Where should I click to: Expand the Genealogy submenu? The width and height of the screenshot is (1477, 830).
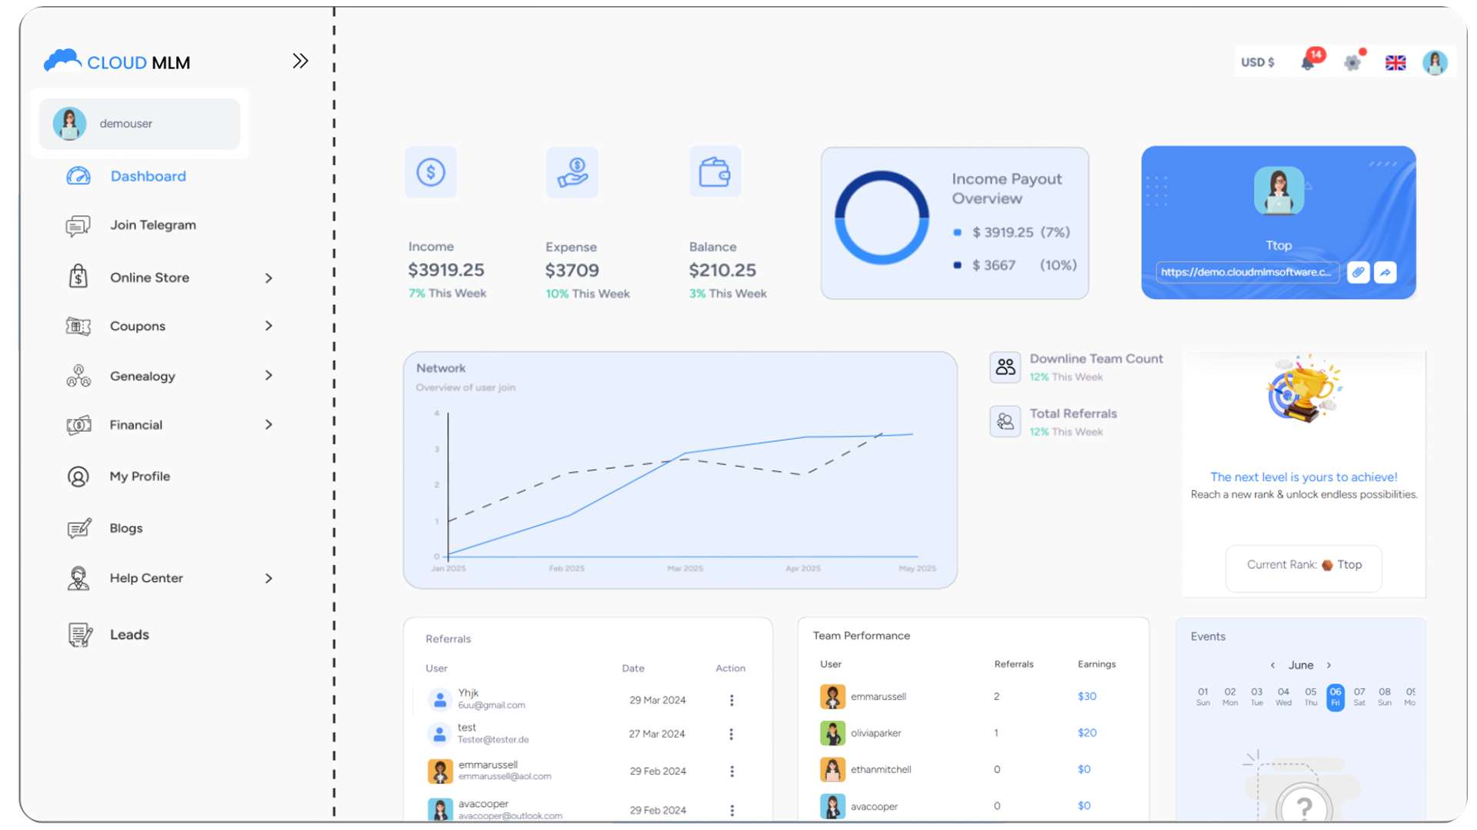268,376
